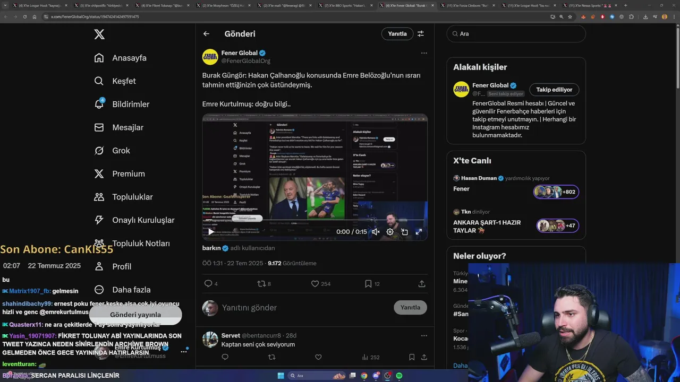680x382 pixels.
Task: Share Servet's comment
Action: [424, 357]
